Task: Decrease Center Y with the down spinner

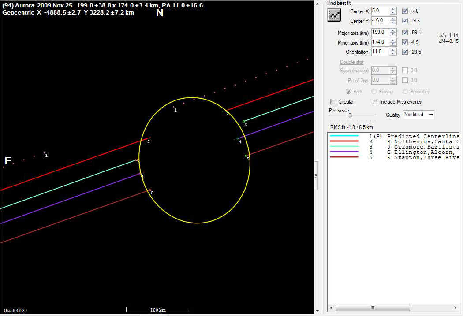Action: pos(393,23)
